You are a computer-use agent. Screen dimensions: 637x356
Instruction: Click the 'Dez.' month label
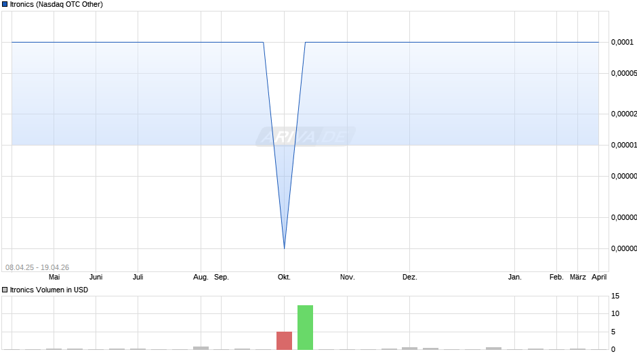(410, 277)
